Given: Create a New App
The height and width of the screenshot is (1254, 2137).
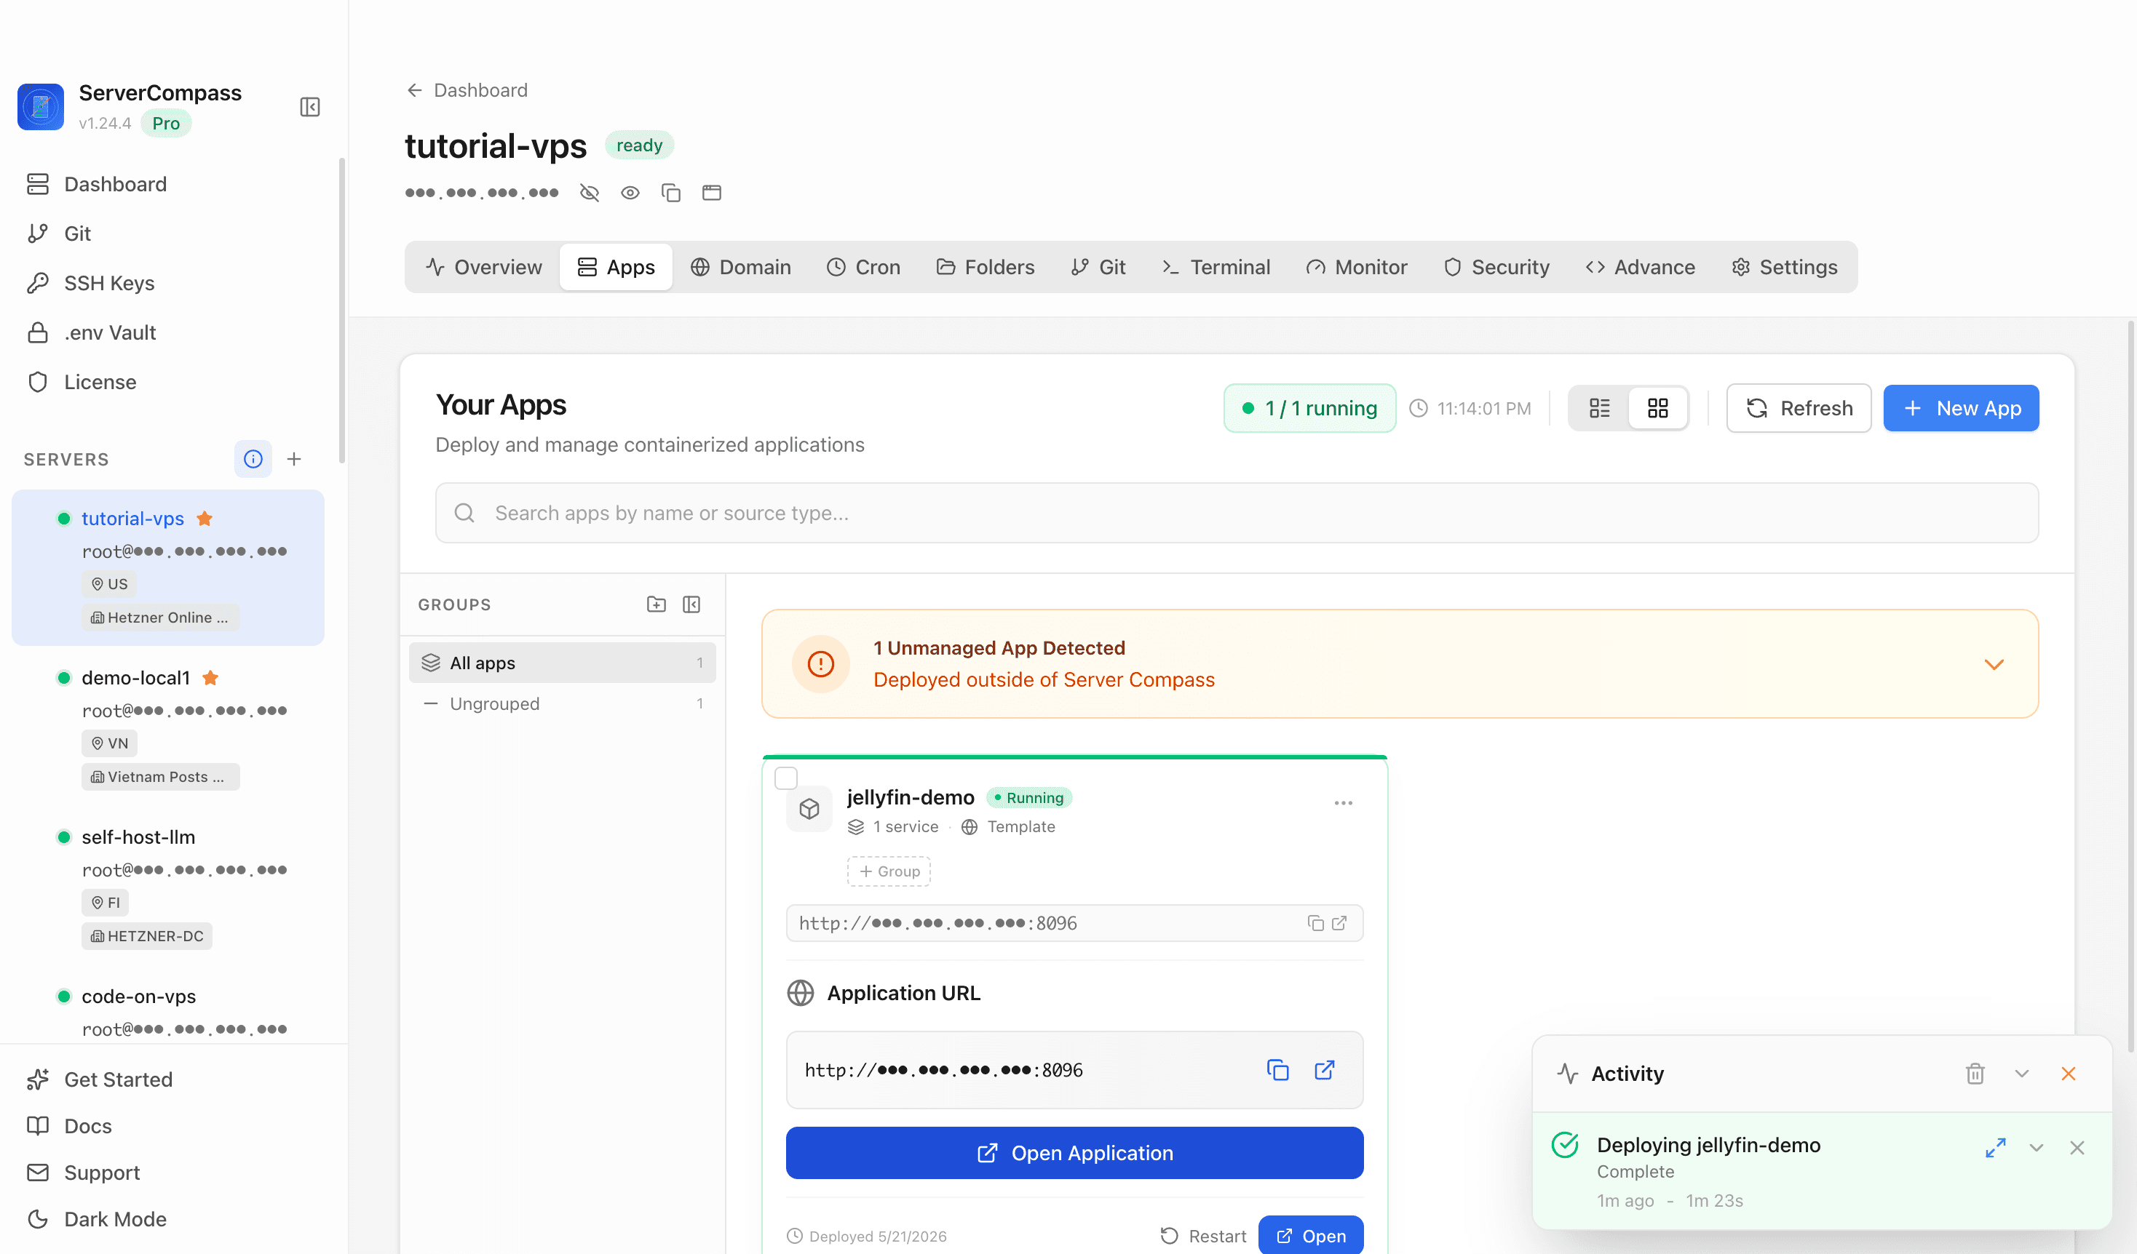Looking at the screenshot, I should pos(1961,408).
